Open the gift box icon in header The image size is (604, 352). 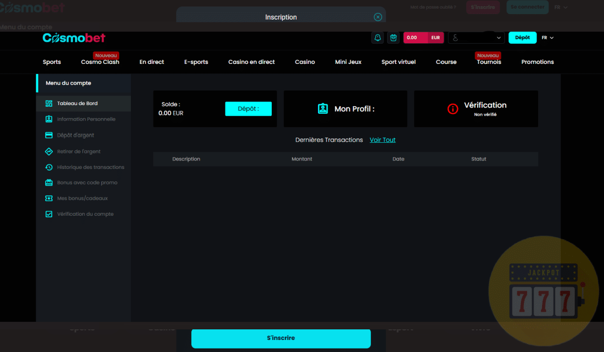(x=394, y=38)
